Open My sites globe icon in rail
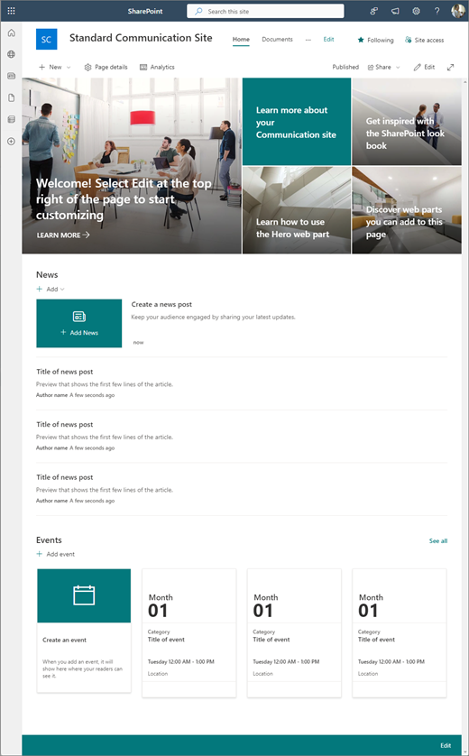Screen dimensions: 469x756 pos(11,54)
